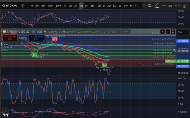Switch to 1m timeframe

point(31,6)
